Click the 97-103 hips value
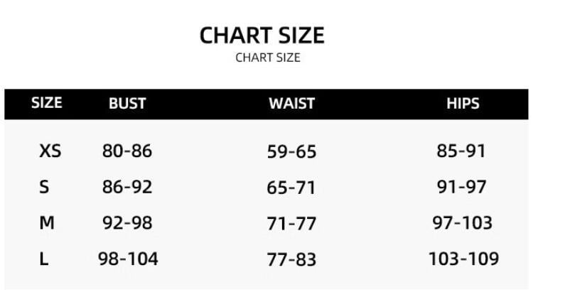565x302 pixels. coord(463,223)
